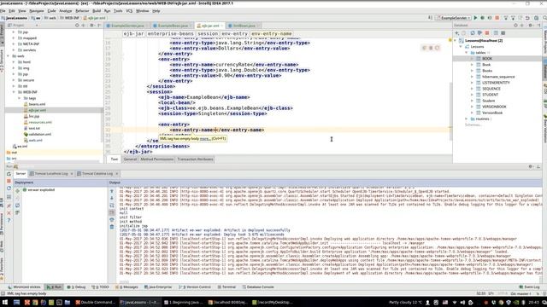
Task: Select the ee:war exploded deployment entry
Action: click(x=38, y=190)
